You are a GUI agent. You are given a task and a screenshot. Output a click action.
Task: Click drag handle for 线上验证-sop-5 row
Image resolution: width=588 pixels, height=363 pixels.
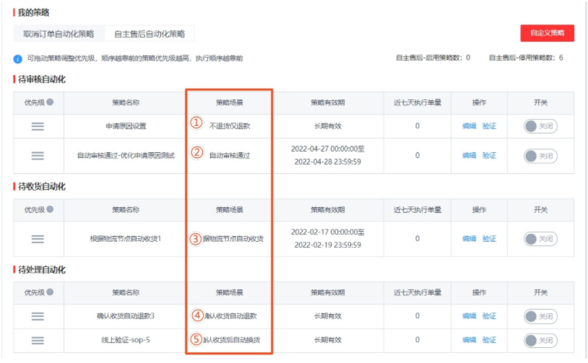[38, 340]
